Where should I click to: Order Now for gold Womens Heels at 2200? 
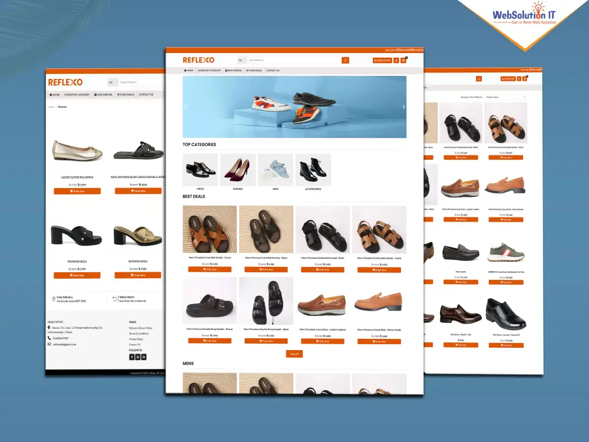138,275
